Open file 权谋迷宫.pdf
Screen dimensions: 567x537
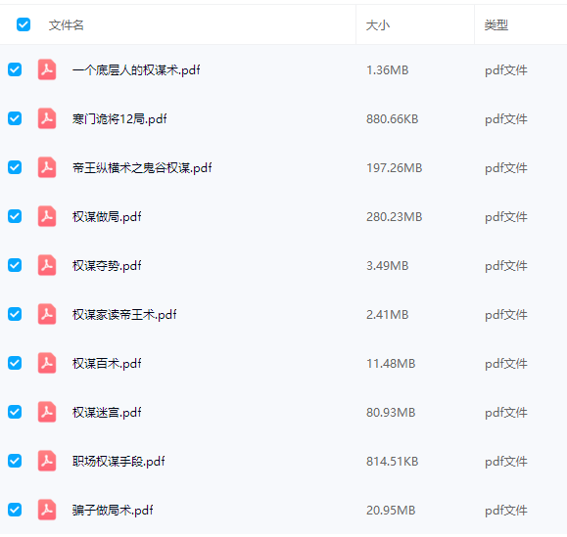(107, 413)
